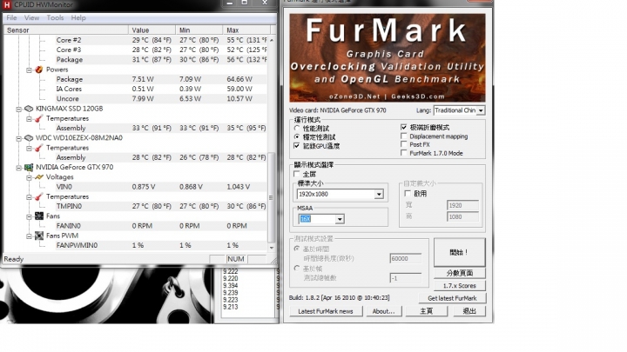Check the 全屏 fullscreen checkbox
Image resolution: width=627 pixels, height=352 pixels.
point(297,174)
